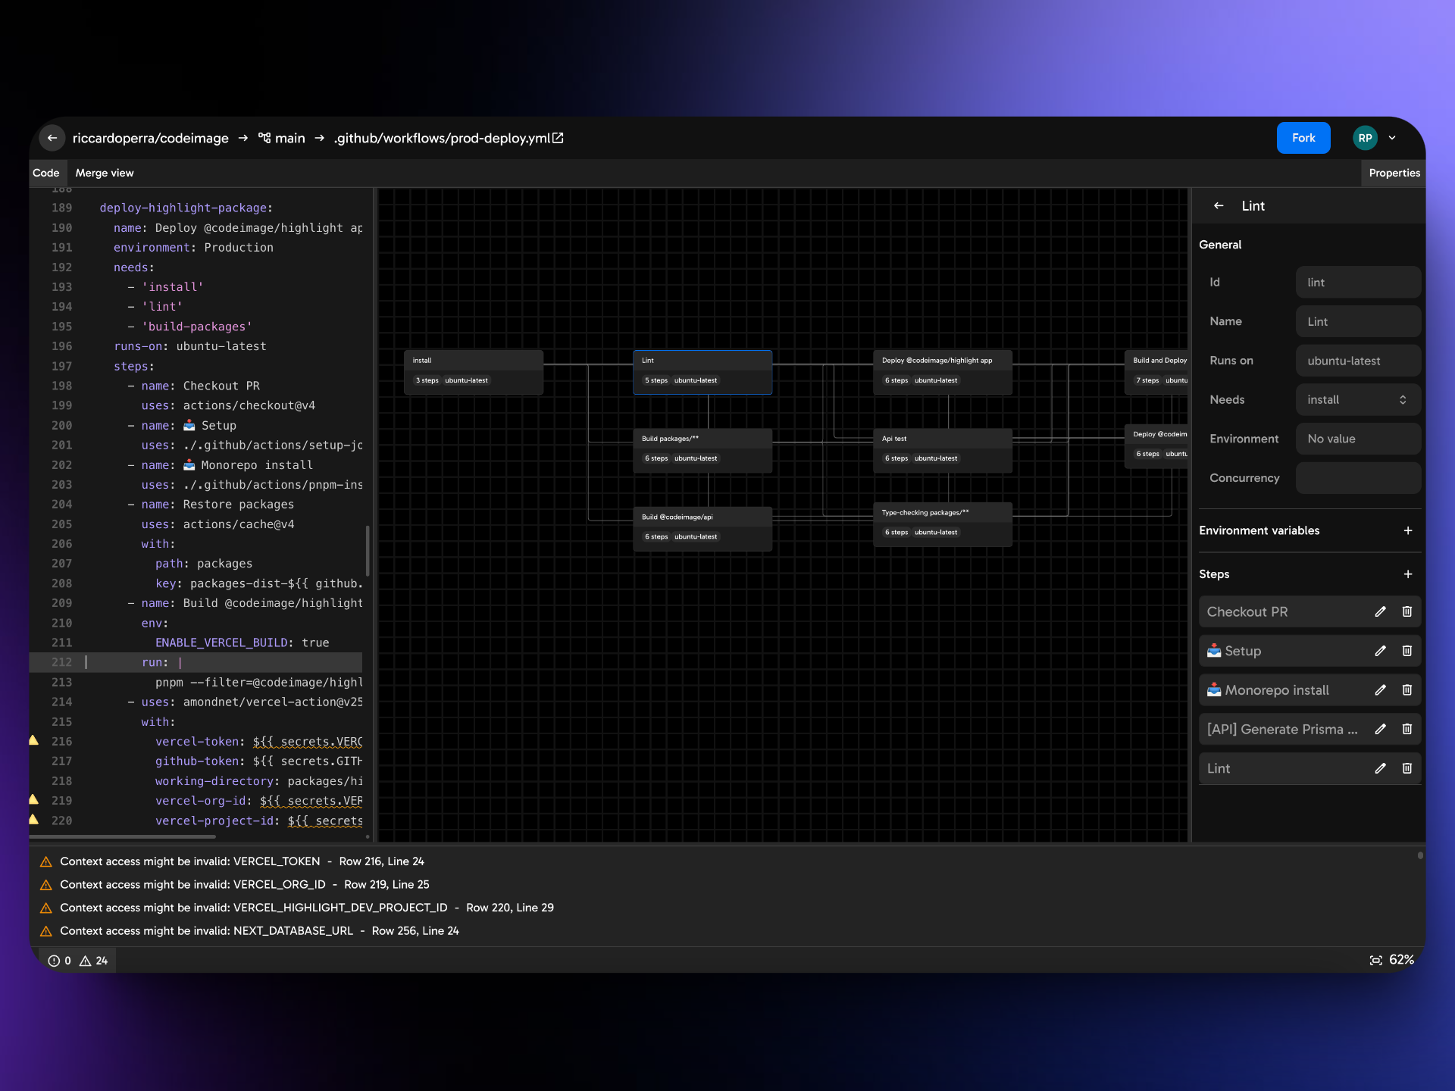Click the Name field containing Lint
The height and width of the screenshot is (1091, 1455).
(1358, 321)
